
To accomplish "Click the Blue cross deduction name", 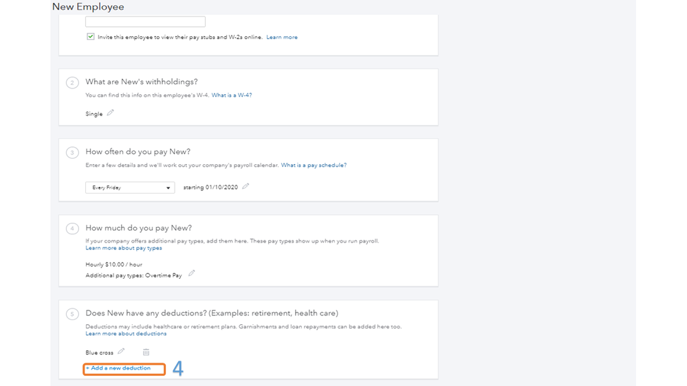I will (100, 353).
